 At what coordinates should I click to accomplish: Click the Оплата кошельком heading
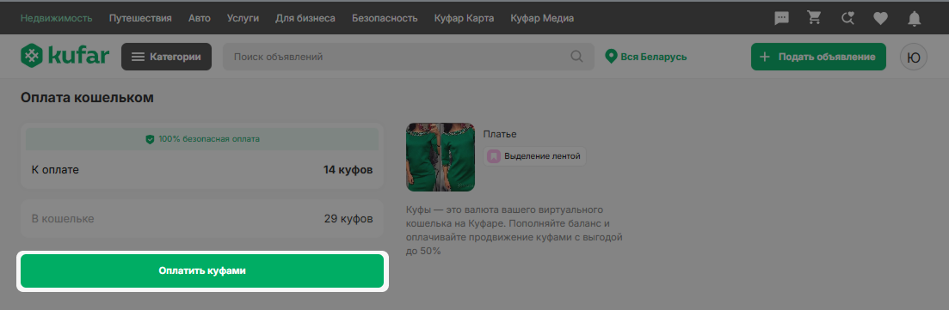[87, 98]
